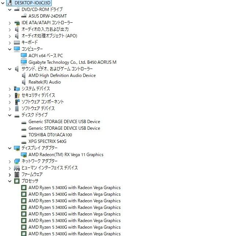Expand the セキュリティ デバイス category
Screen dimensions: 248x236
click(10, 96)
